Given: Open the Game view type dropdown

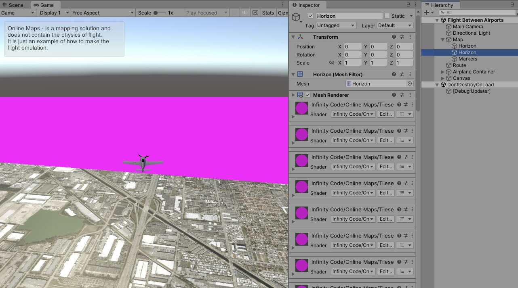Looking at the screenshot, I should click(x=18, y=13).
